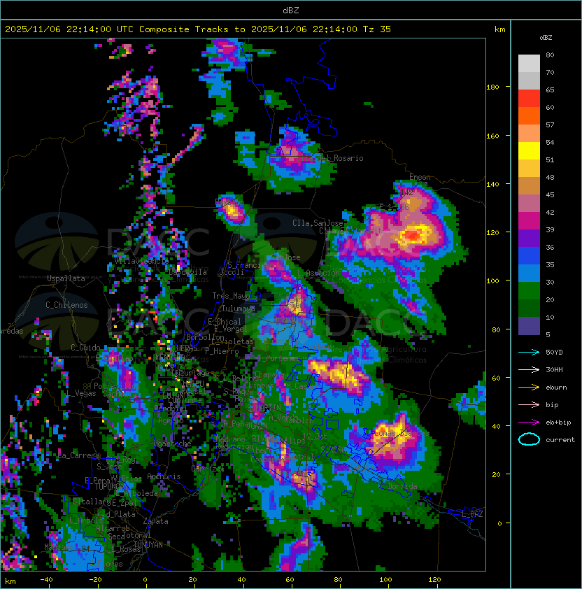Image resolution: width=582 pixels, height=589 pixels.
Task: Click the 'current' legend label
Action: [x=560, y=440]
